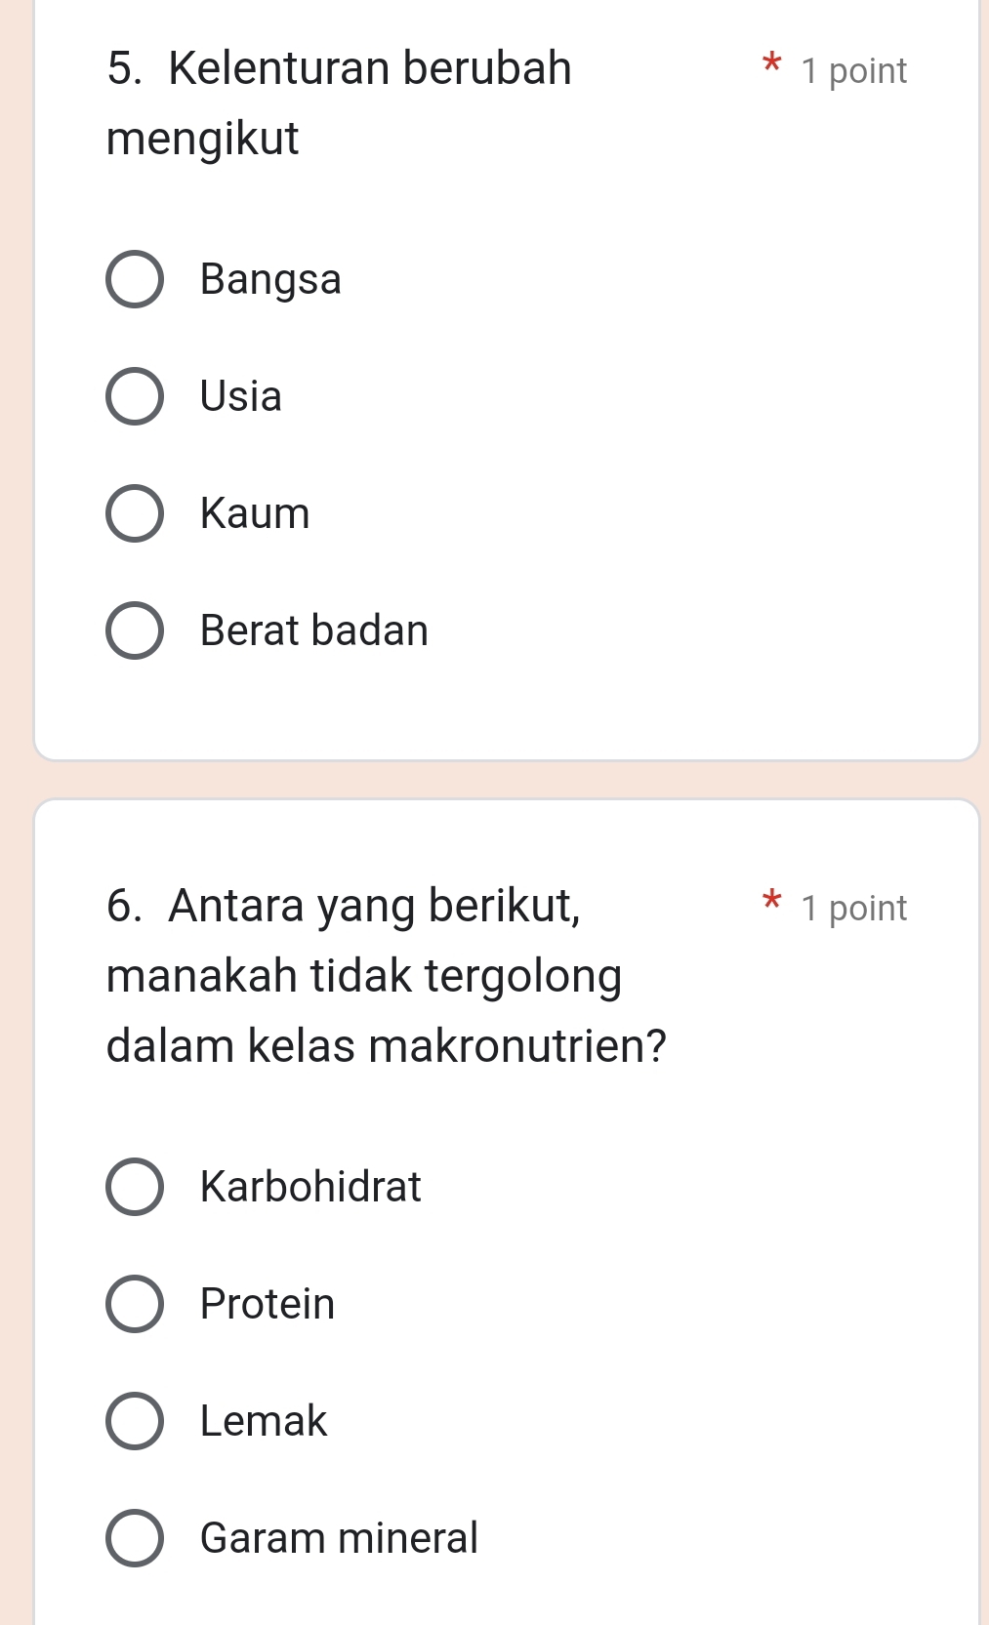Click the 'Usia' answer label text
The width and height of the screenshot is (989, 1625).
[x=241, y=396]
